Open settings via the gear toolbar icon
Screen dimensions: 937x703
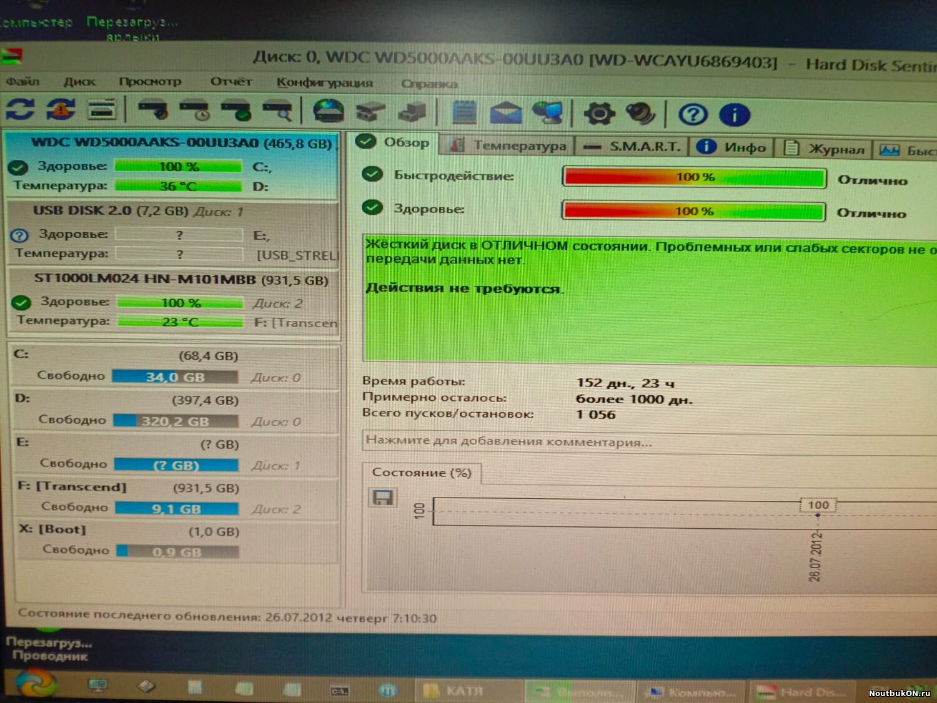(x=599, y=114)
